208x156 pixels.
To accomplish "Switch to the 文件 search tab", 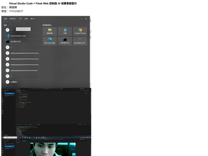I will tap(20, 19).
